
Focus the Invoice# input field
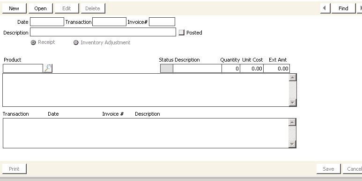click(x=162, y=22)
